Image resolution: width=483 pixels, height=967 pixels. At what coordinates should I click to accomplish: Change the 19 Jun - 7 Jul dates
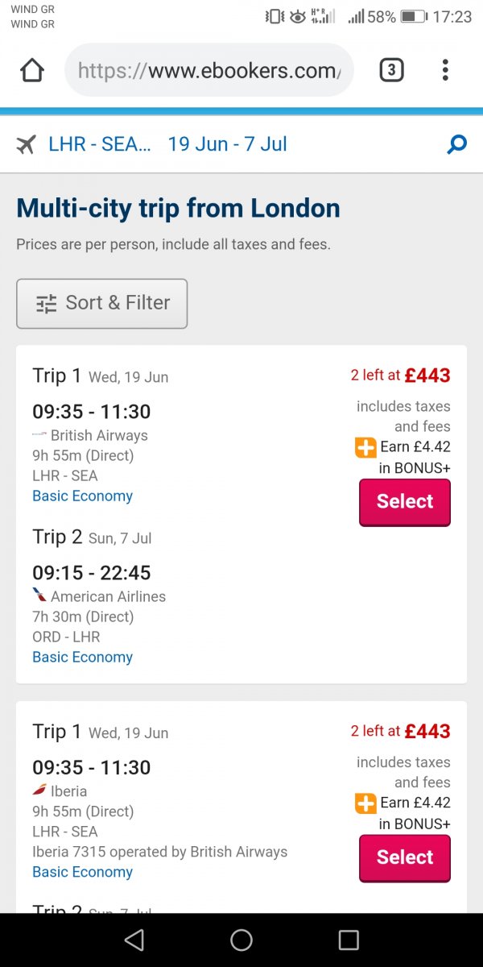[x=227, y=145]
